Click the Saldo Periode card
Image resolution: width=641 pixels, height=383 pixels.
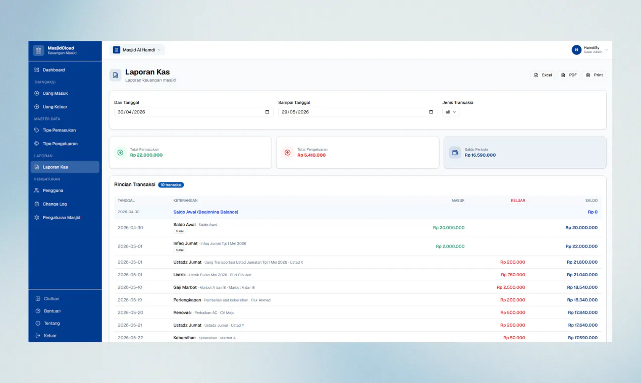pos(525,152)
